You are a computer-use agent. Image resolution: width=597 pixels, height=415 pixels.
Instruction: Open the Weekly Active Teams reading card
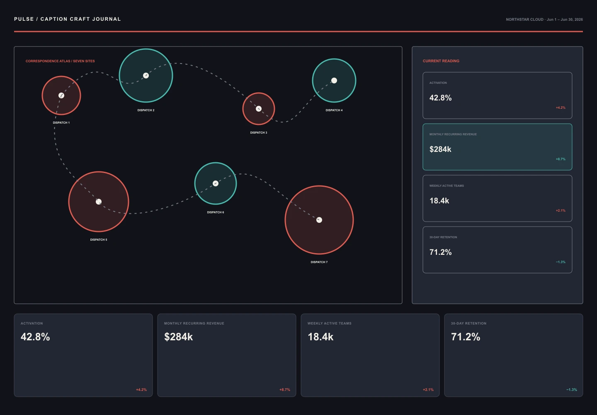click(498, 198)
